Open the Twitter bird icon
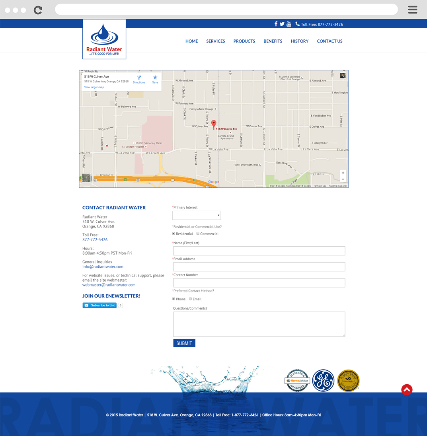 [x=282, y=24]
